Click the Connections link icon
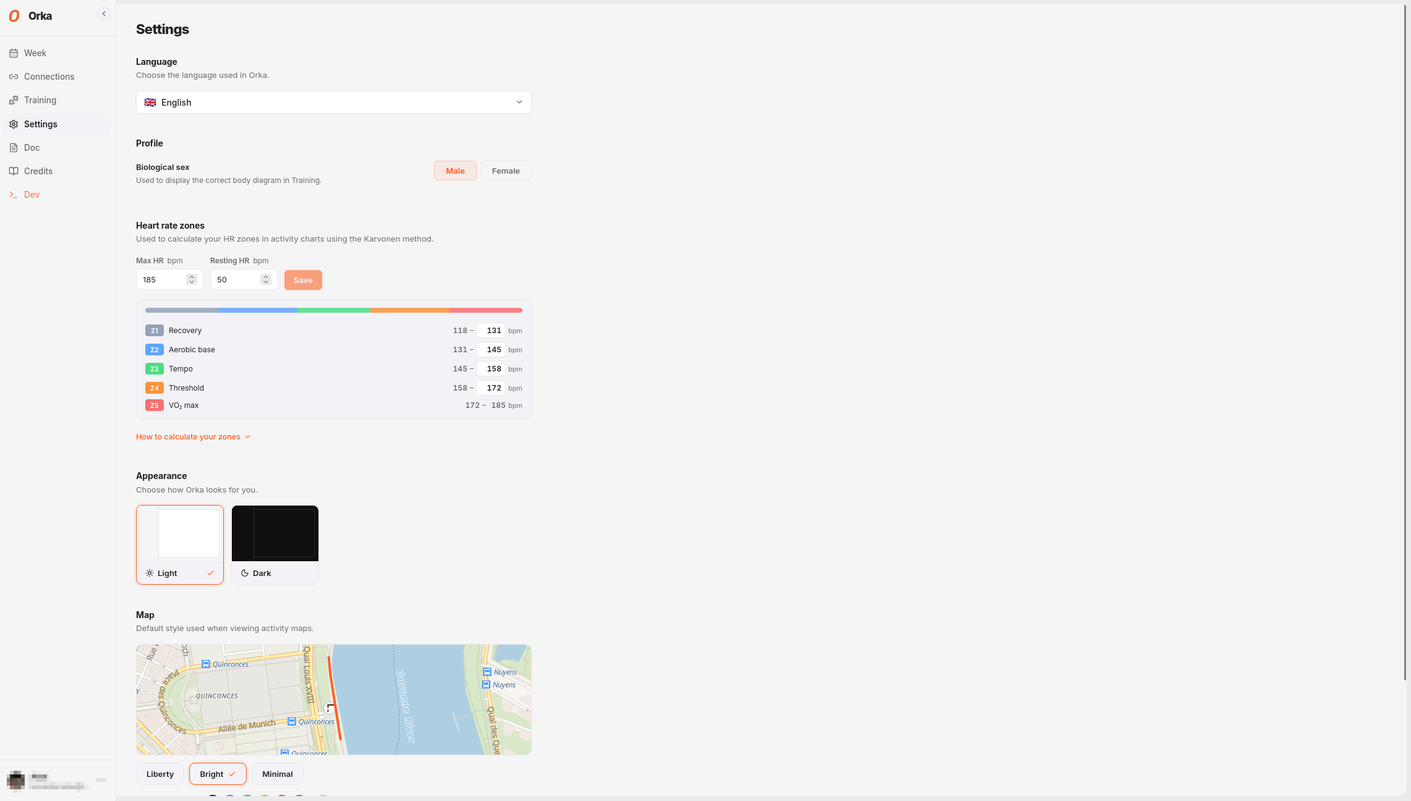The width and height of the screenshot is (1411, 801). click(x=14, y=77)
